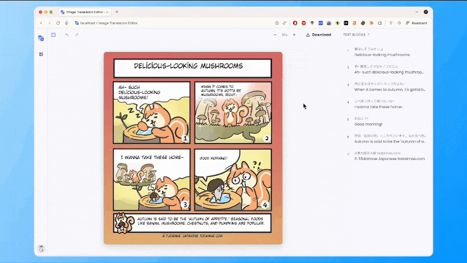This screenshot has width=467, height=263.
Task: Switch to Image Translation Editor tab
Action: point(85,12)
